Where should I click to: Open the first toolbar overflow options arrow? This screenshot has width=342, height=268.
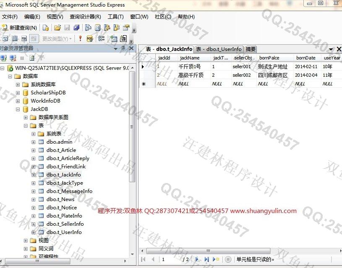(134, 30)
